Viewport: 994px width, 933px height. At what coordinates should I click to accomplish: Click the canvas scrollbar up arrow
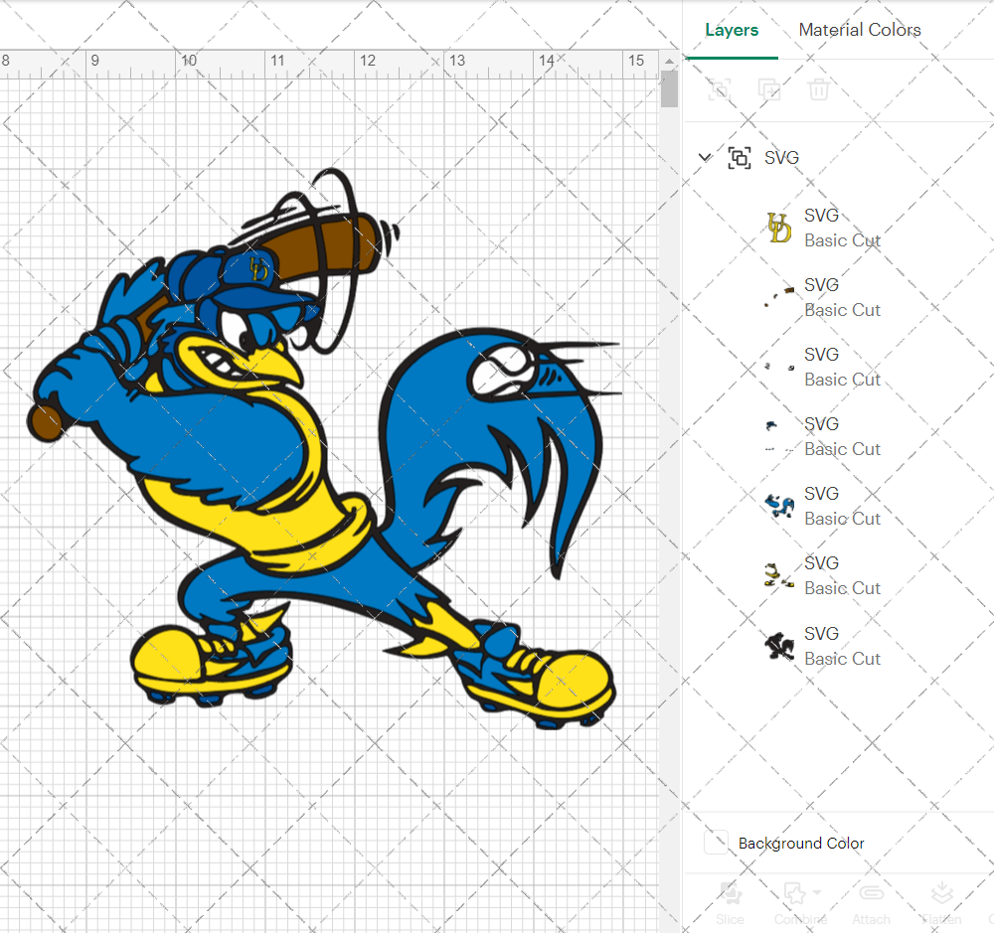(x=669, y=61)
